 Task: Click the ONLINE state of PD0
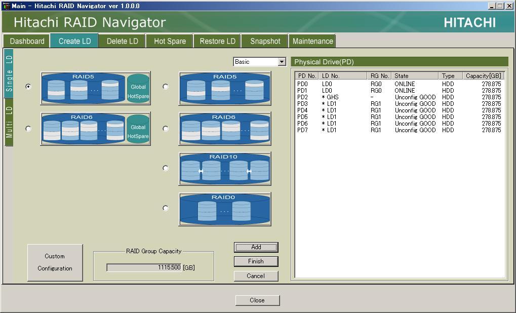point(405,84)
